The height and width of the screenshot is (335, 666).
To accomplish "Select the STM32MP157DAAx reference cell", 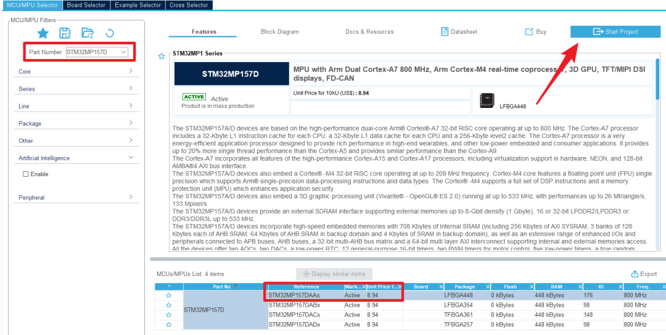I will pos(306,295).
